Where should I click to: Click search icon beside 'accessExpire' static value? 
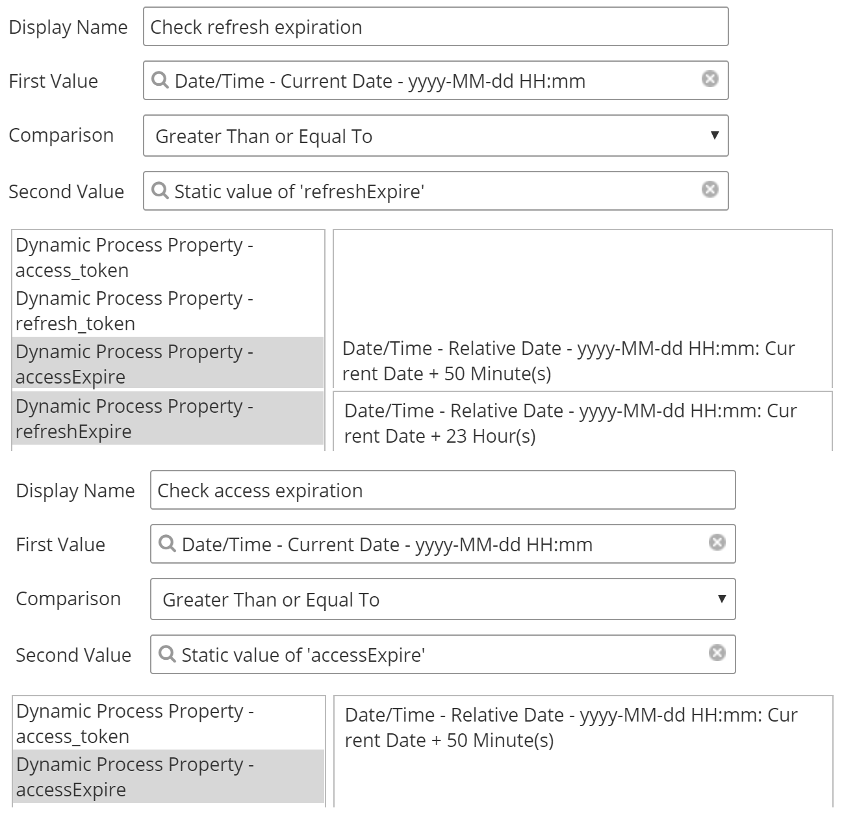(167, 654)
